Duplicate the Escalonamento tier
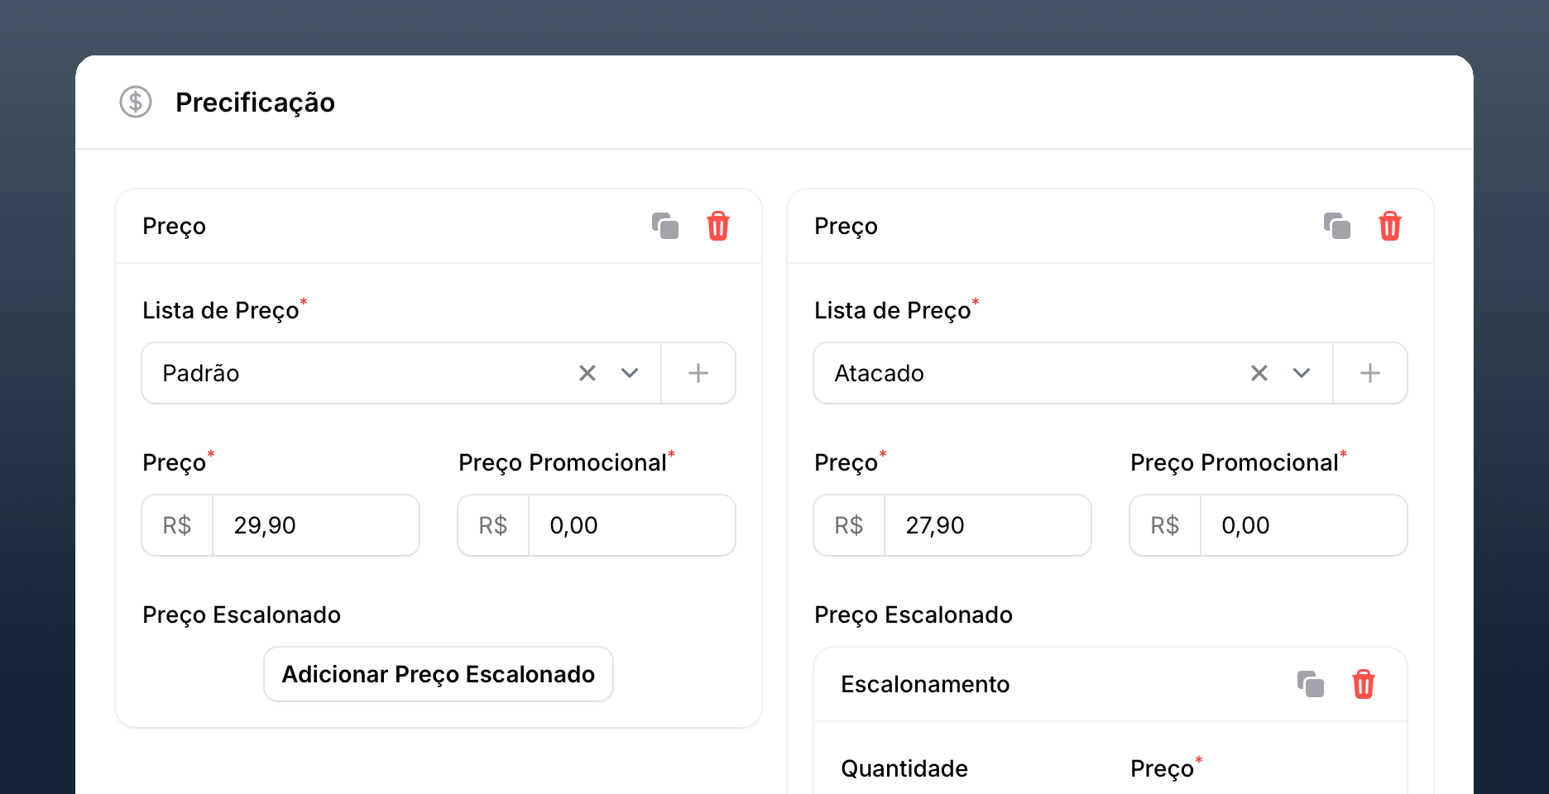The image size is (1549, 794). coord(1311,684)
